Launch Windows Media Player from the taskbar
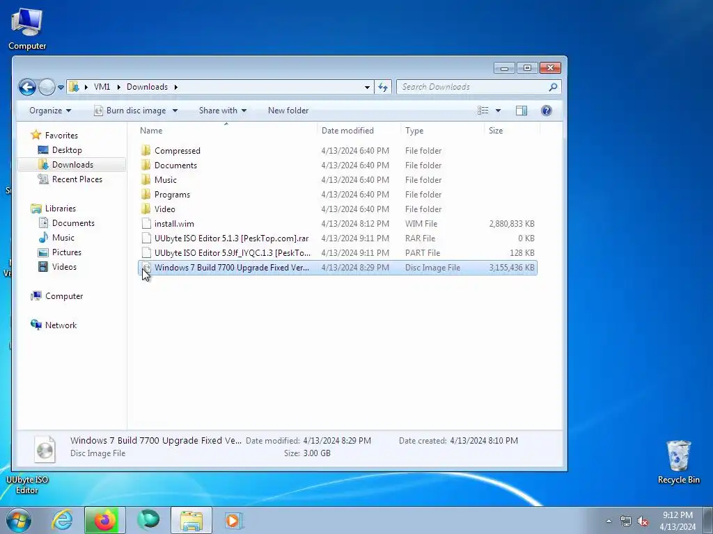Image resolution: width=713 pixels, height=534 pixels. pyautogui.click(x=234, y=520)
